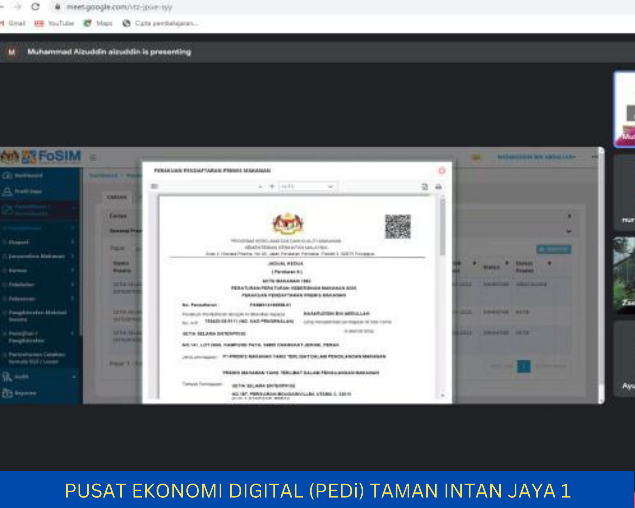Click the PDF download icon
Image resolution: width=635 pixels, height=508 pixels.
425,186
